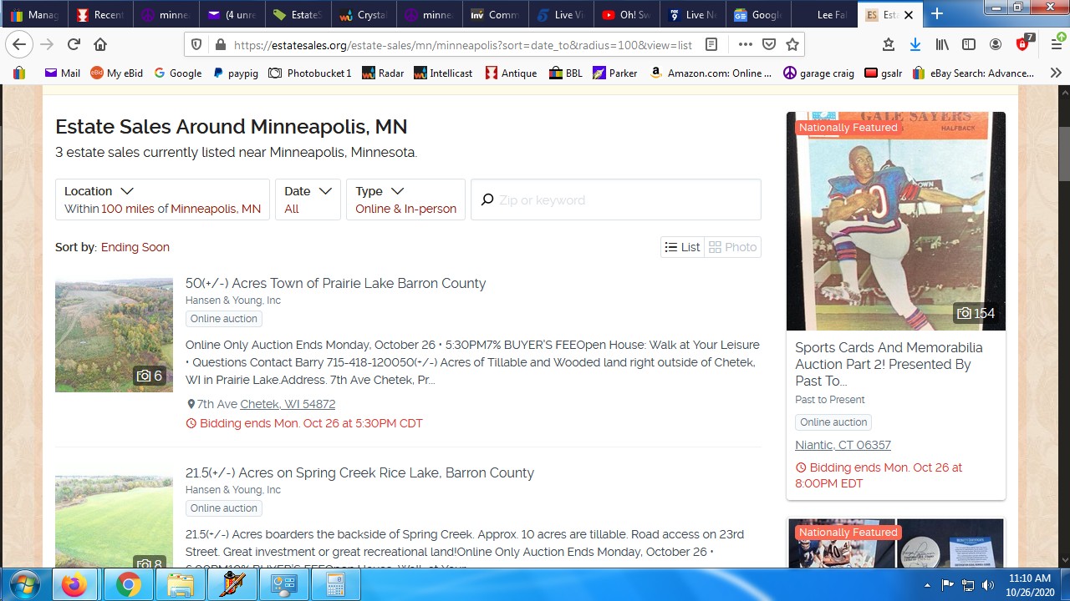Toggle Reader View icon in address bar

[x=711, y=44]
